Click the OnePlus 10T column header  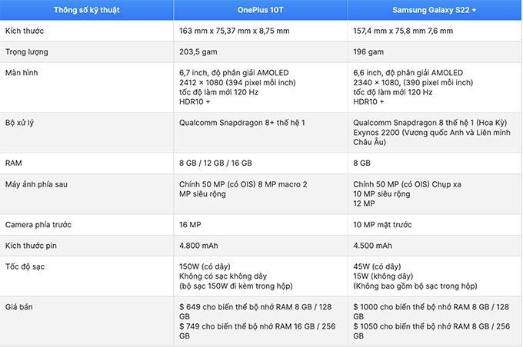point(260,10)
